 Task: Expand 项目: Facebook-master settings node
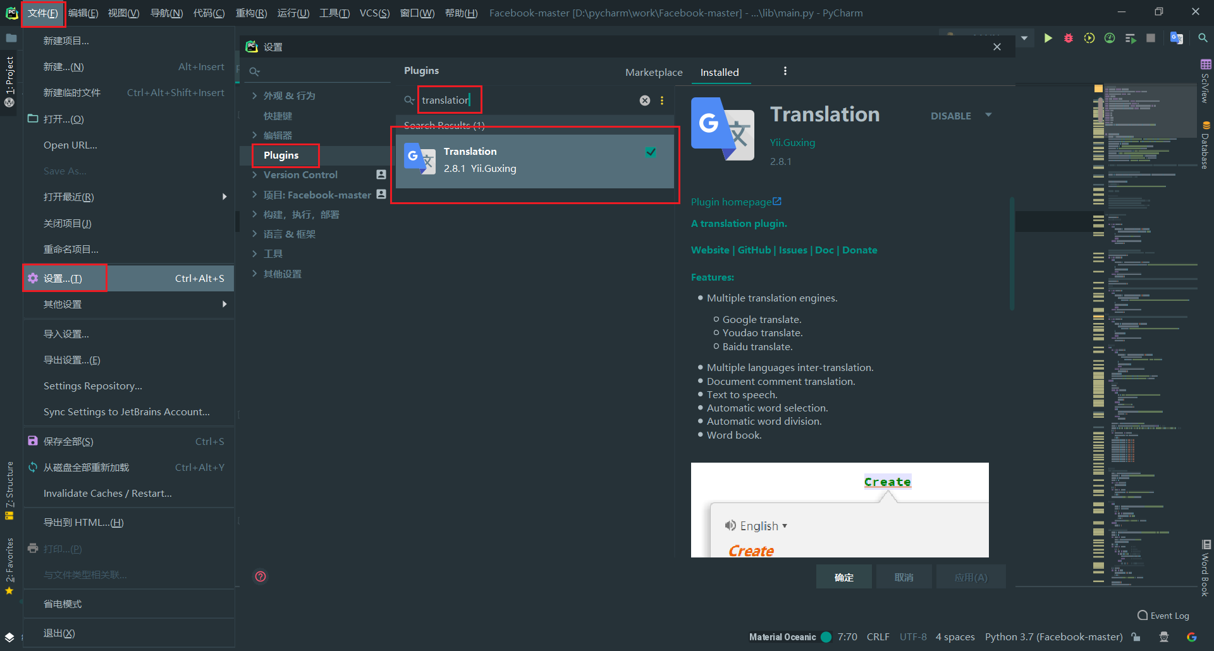point(254,195)
